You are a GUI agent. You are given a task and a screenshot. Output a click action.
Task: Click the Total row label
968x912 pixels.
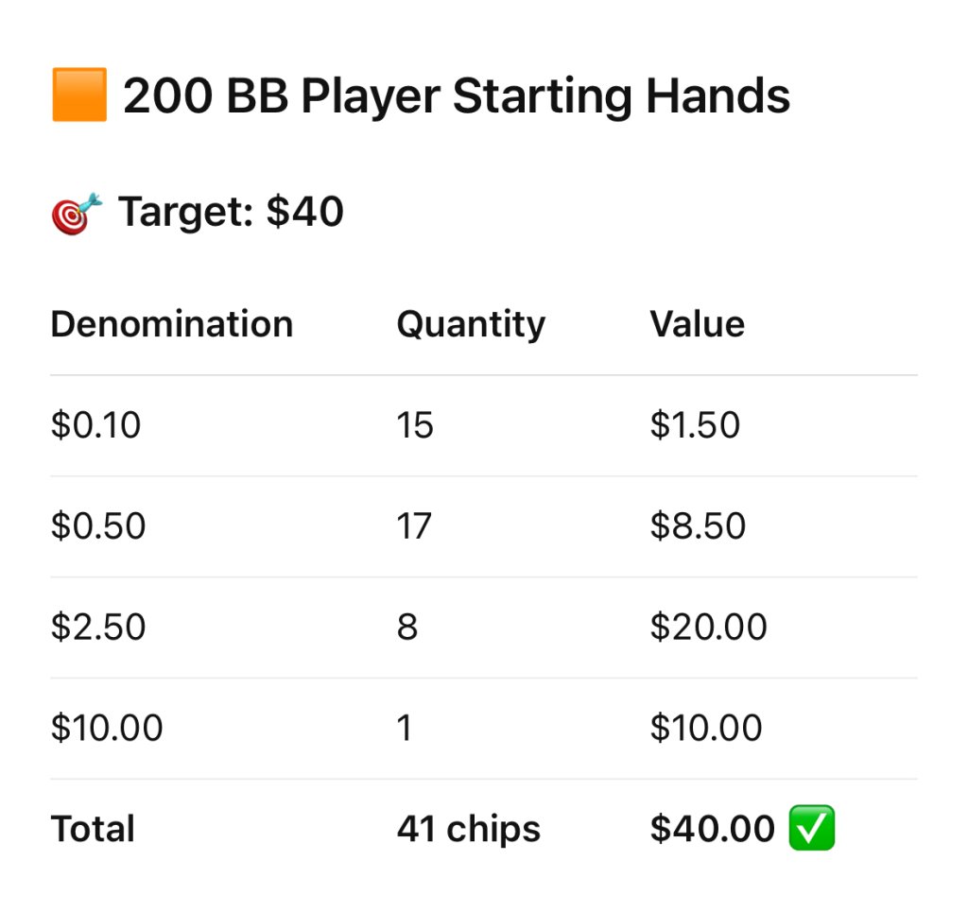(x=93, y=829)
